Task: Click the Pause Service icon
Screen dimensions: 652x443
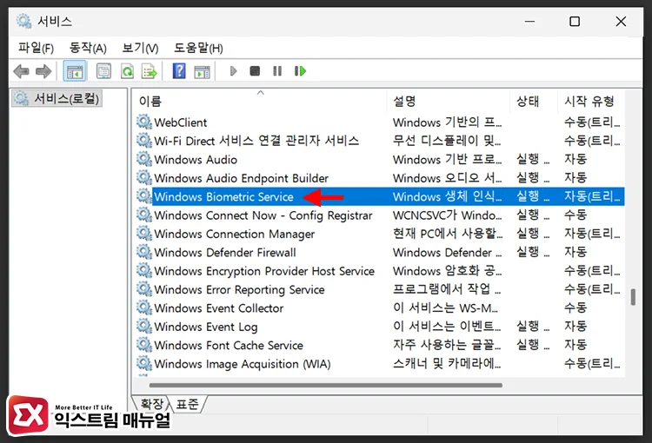Action: coord(277,71)
